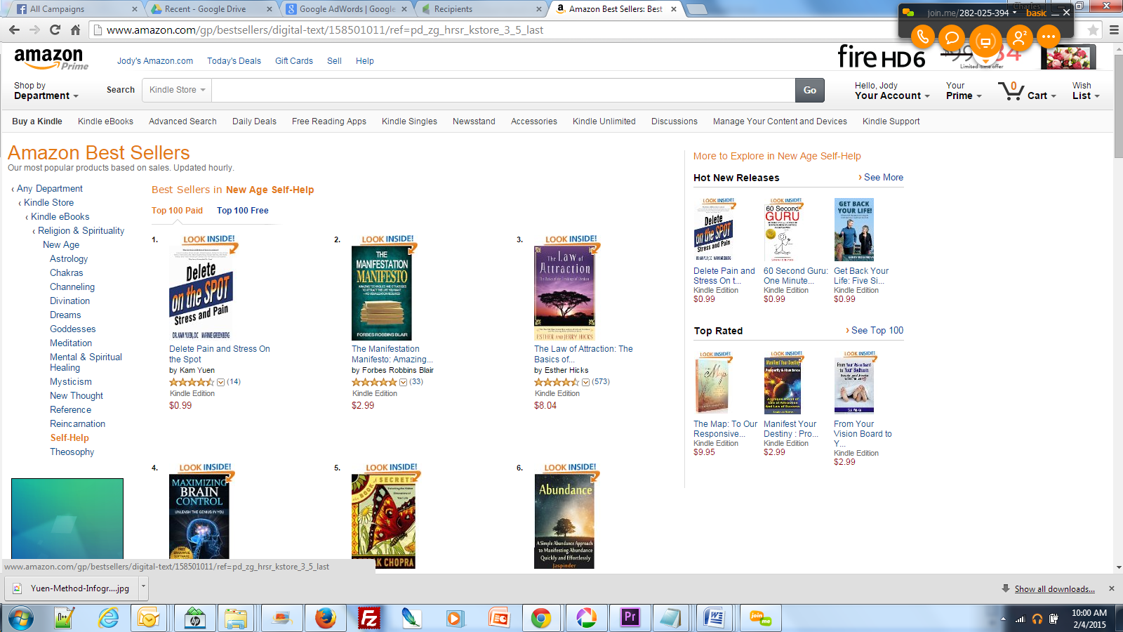Open the Astrology category link

click(69, 259)
